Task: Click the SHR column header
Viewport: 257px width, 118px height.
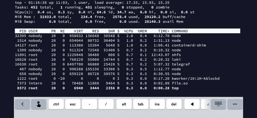Action: [x=112, y=31]
